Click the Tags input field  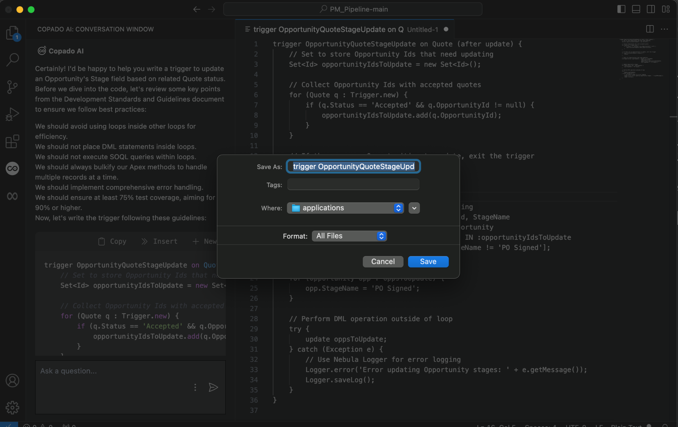click(x=353, y=185)
